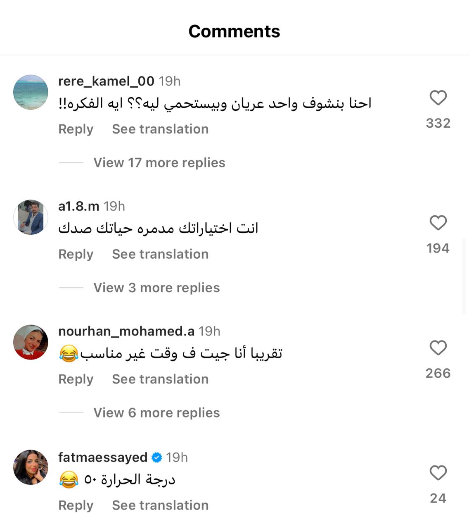Screen dimensions: 469x529
Task: See translation of a1.8.m's comment
Action: coord(160,254)
